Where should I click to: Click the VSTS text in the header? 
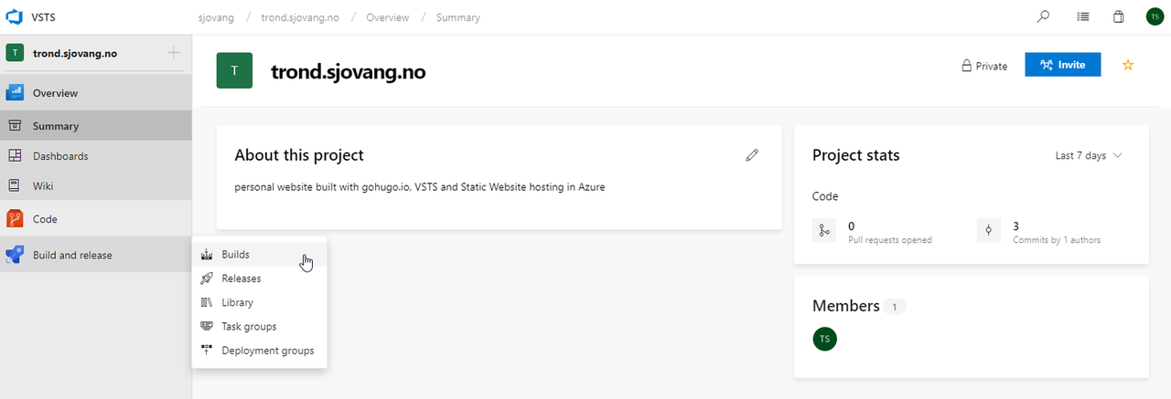pyautogui.click(x=45, y=16)
